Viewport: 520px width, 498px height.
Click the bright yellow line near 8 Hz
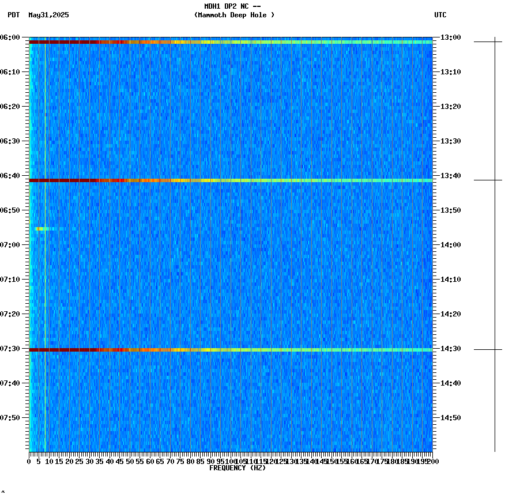tap(45, 259)
